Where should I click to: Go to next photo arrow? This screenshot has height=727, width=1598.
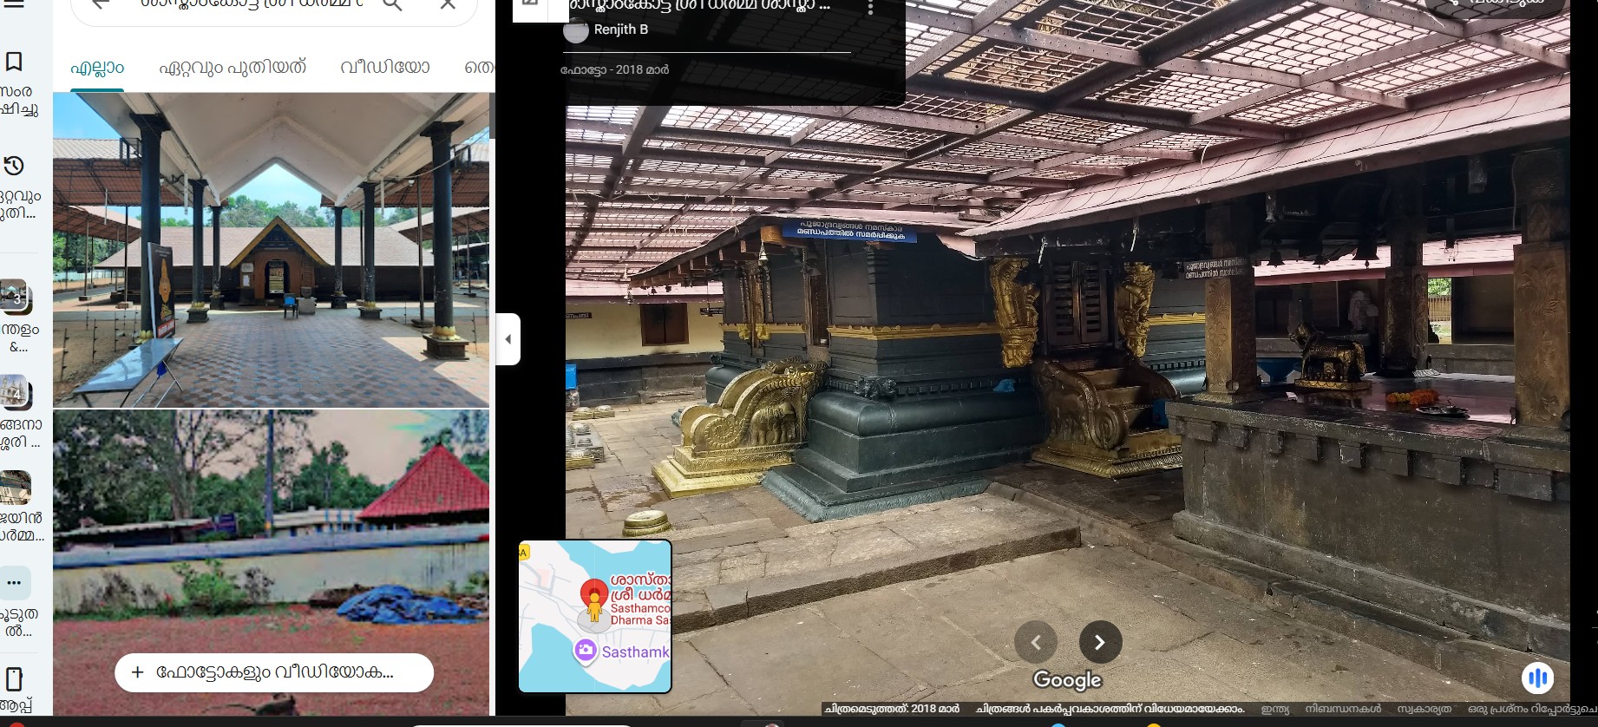point(1100,642)
